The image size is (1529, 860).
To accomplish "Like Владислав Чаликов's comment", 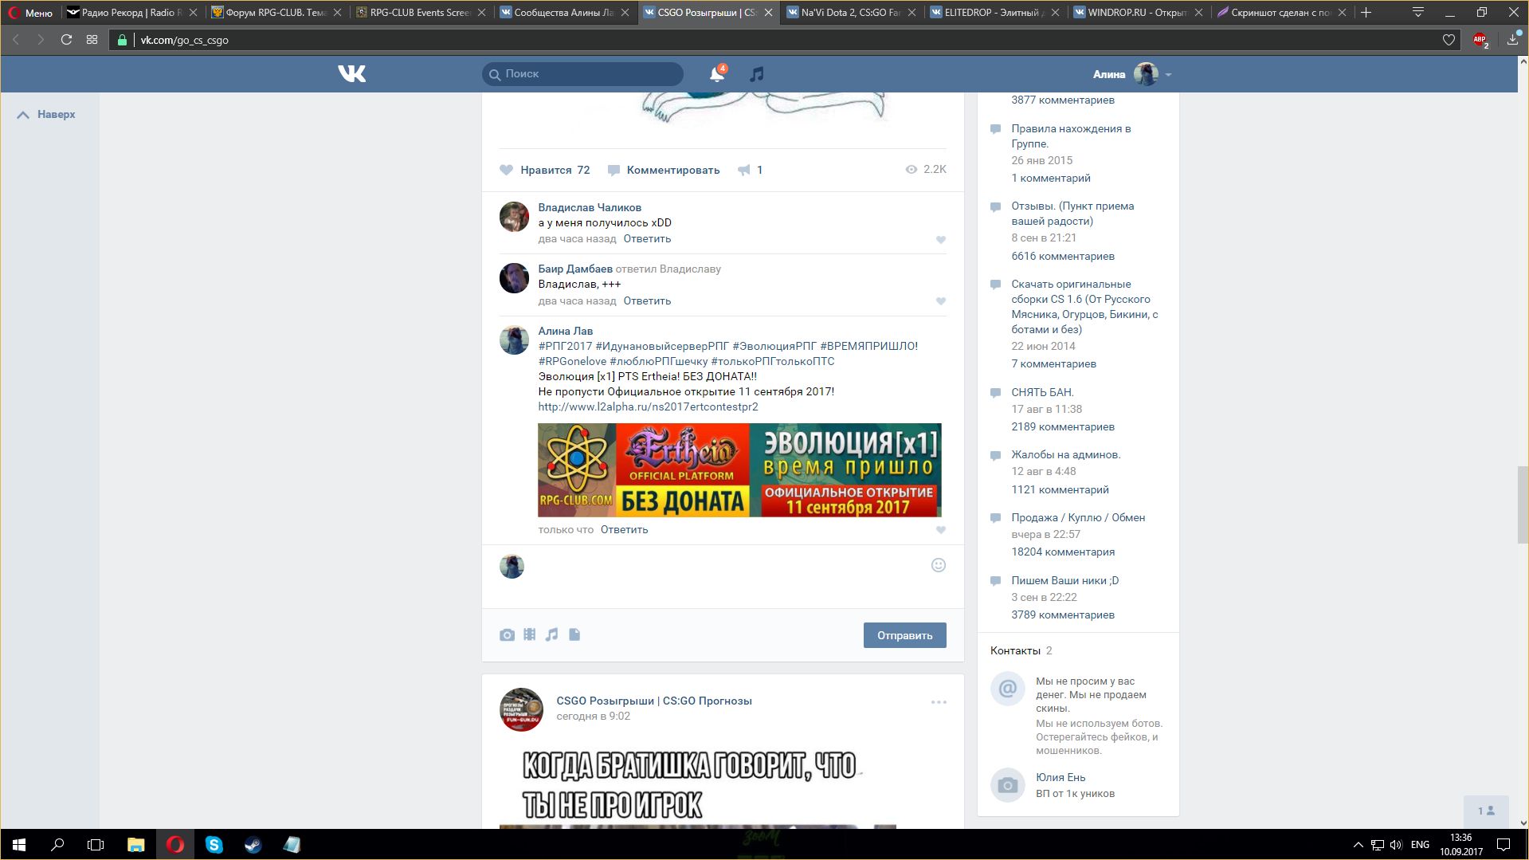I will [x=941, y=240].
